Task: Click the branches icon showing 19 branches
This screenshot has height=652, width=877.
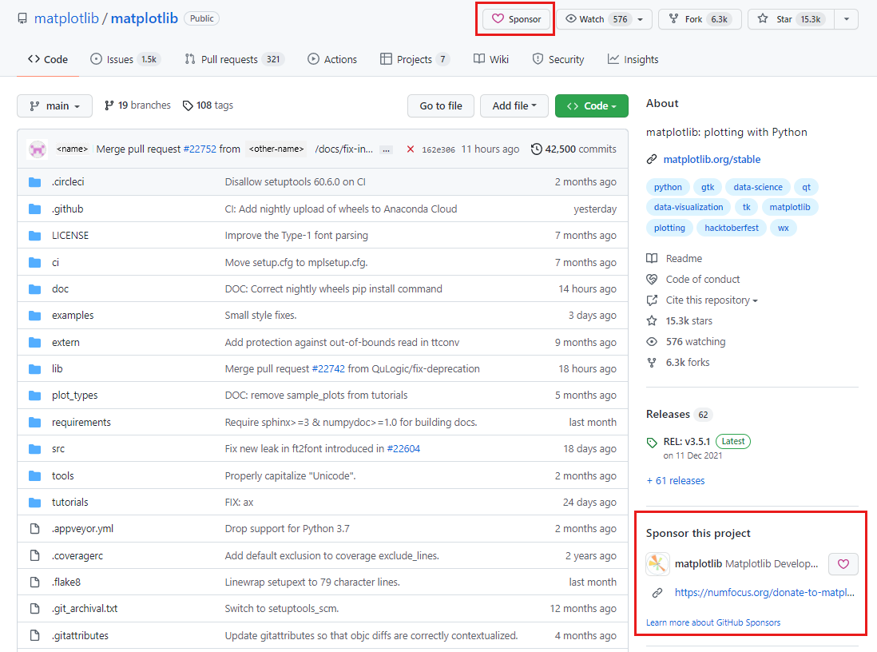Action: point(108,105)
